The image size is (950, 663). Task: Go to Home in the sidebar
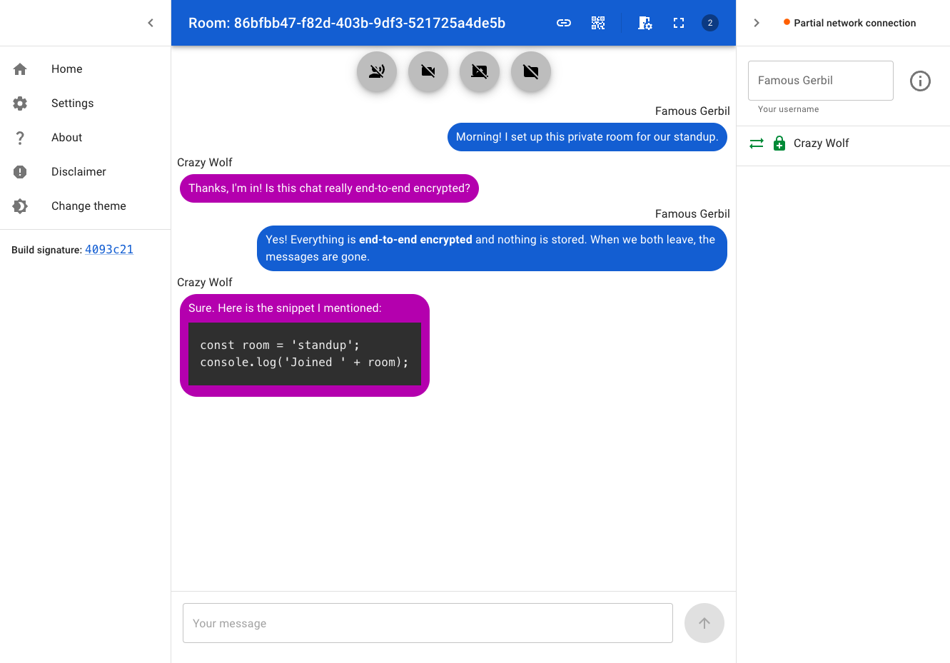pos(86,69)
